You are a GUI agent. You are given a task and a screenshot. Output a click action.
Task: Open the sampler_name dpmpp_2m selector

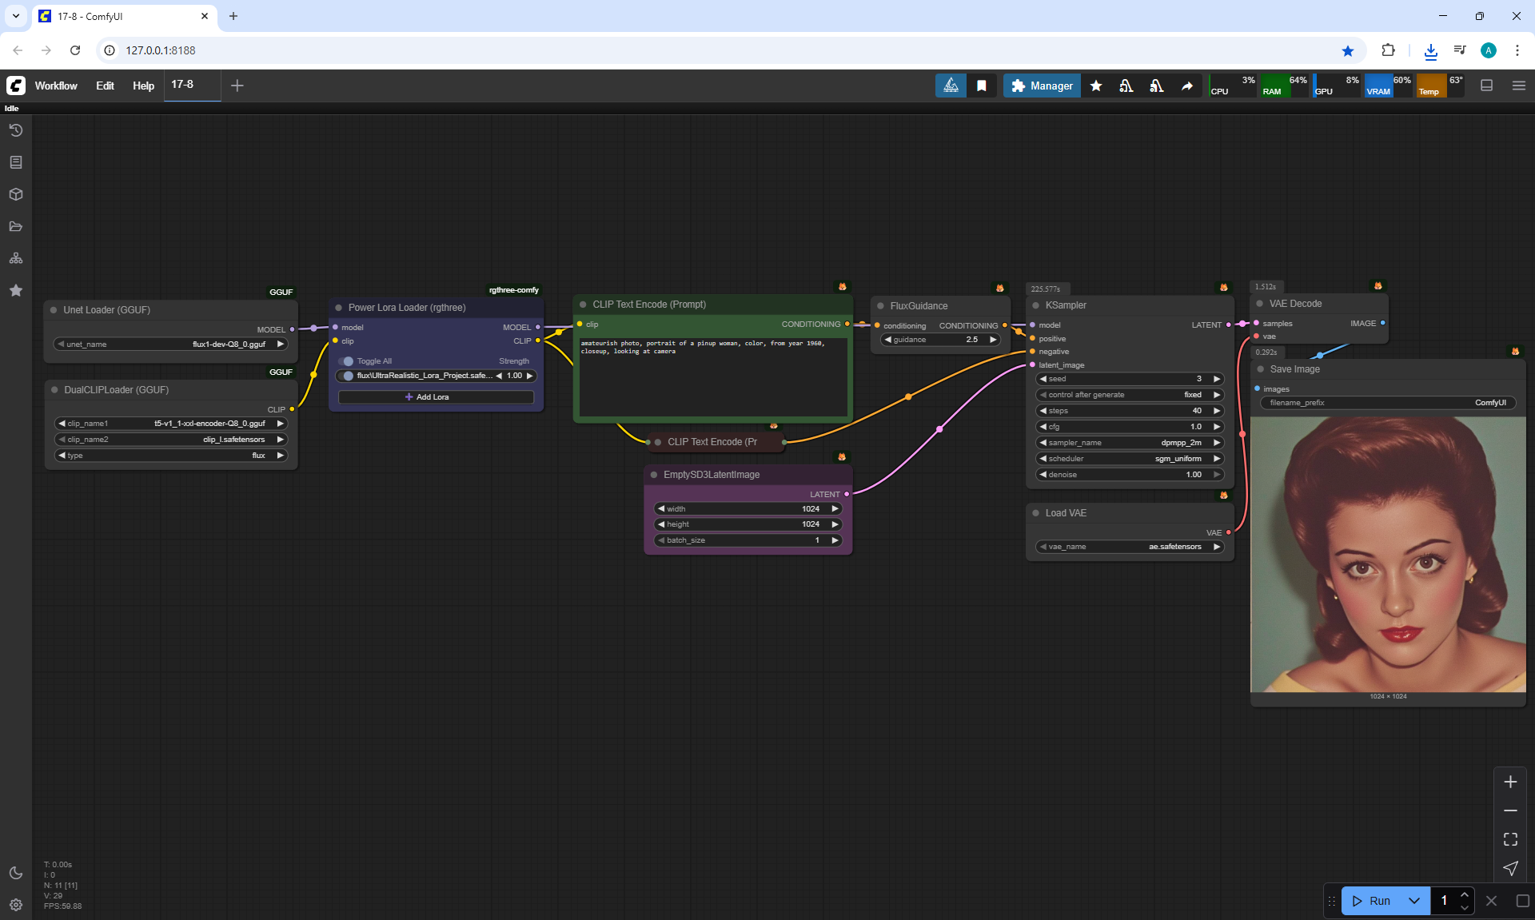point(1130,443)
